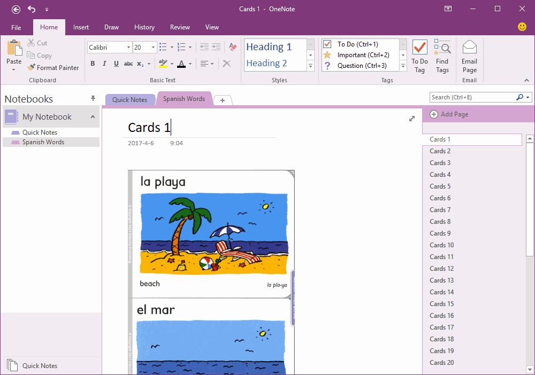Screen dimensions: 535x375
Task: Create a new section with plus tab
Action: [223, 100]
